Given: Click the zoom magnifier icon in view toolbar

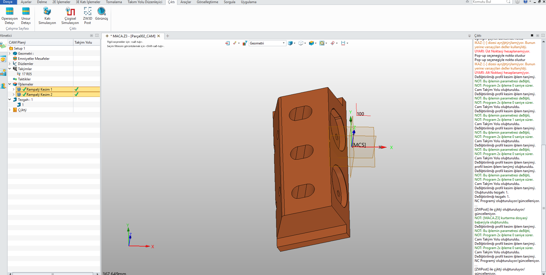Looking at the screenshot, I should click(322, 43).
